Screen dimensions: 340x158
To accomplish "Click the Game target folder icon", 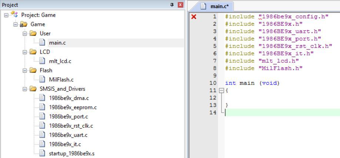I will click(23, 24).
